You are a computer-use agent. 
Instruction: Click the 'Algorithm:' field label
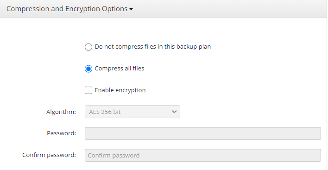pyautogui.click(x=61, y=112)
